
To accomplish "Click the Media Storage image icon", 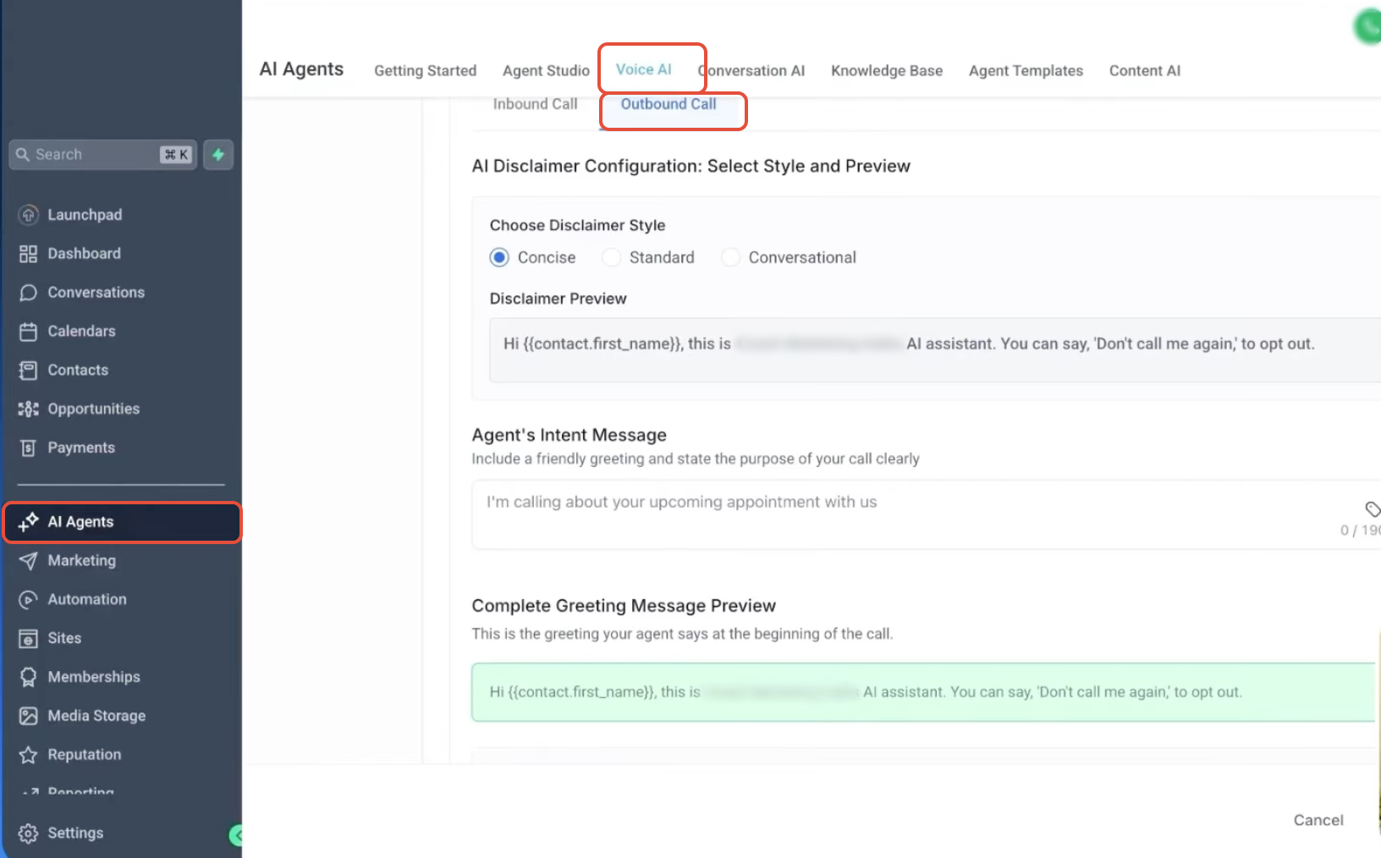I will point(29,717).
